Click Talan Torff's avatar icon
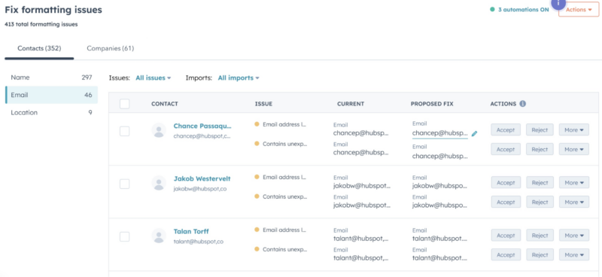This screenshot has width=602, height=277. coord(159,236)
